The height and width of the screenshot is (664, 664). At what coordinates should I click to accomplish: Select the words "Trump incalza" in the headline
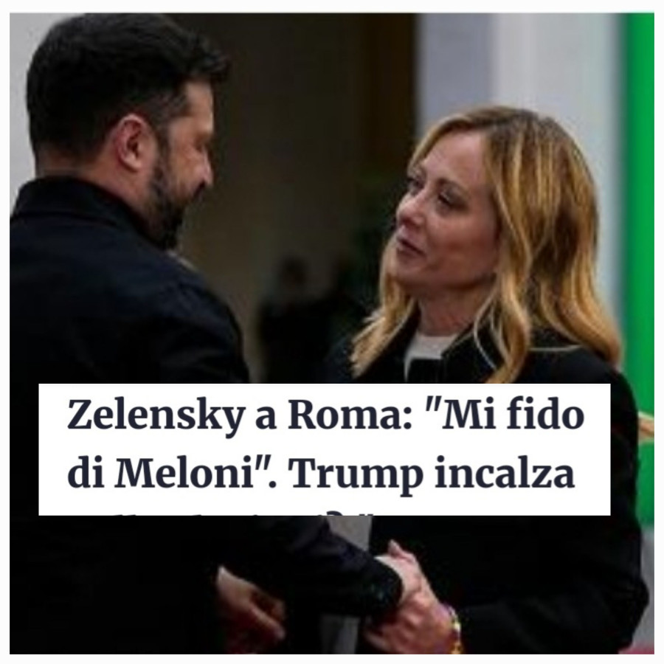[432, 475]
